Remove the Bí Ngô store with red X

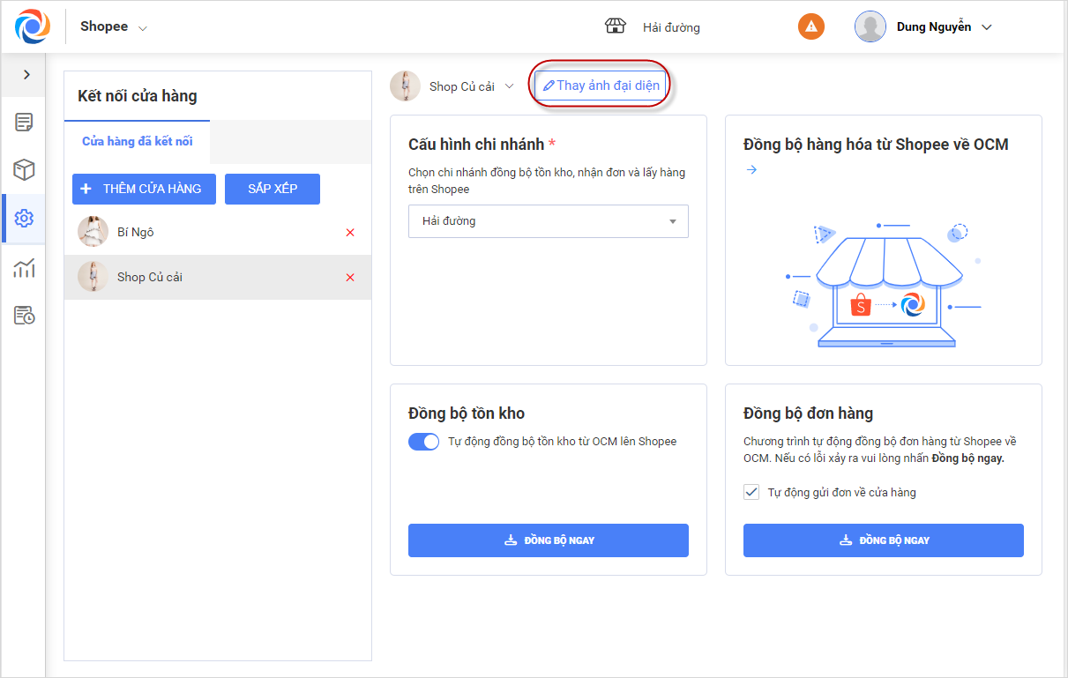pos(350,233)
